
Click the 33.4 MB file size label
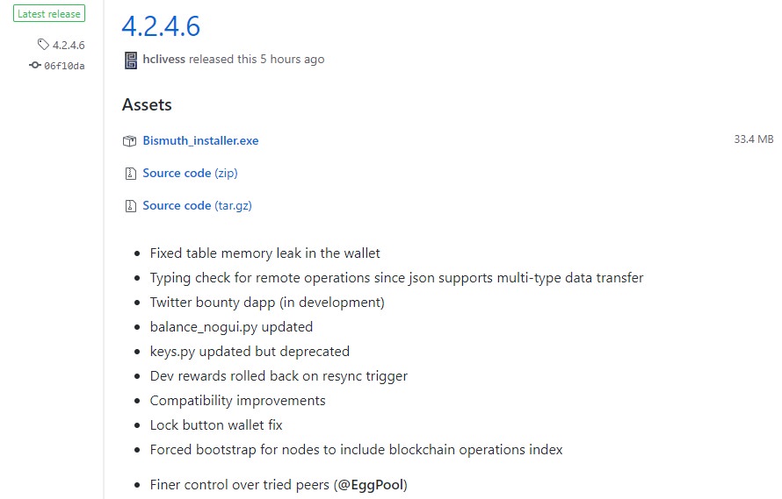click(754, 139)
